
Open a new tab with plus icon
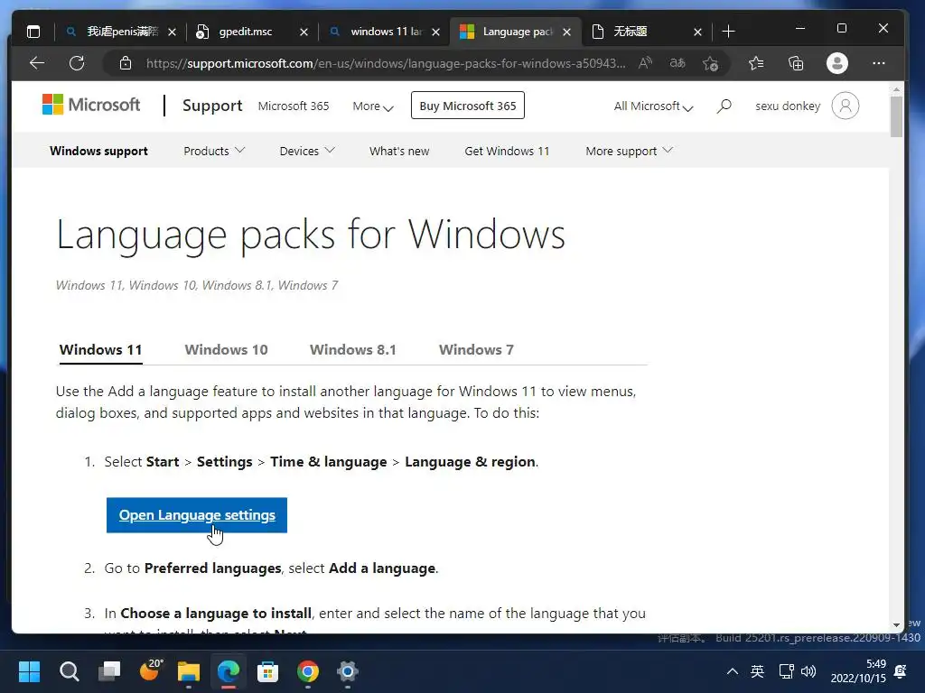pos(729,32)
